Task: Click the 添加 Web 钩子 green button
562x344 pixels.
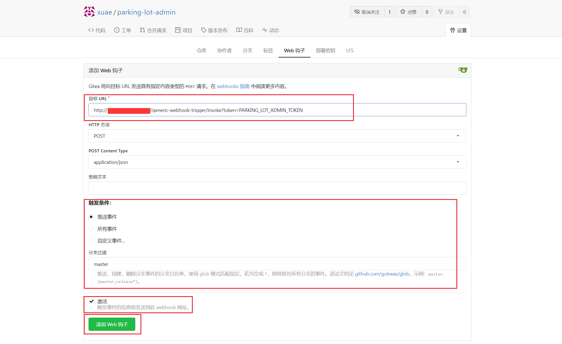Action: 112,324
